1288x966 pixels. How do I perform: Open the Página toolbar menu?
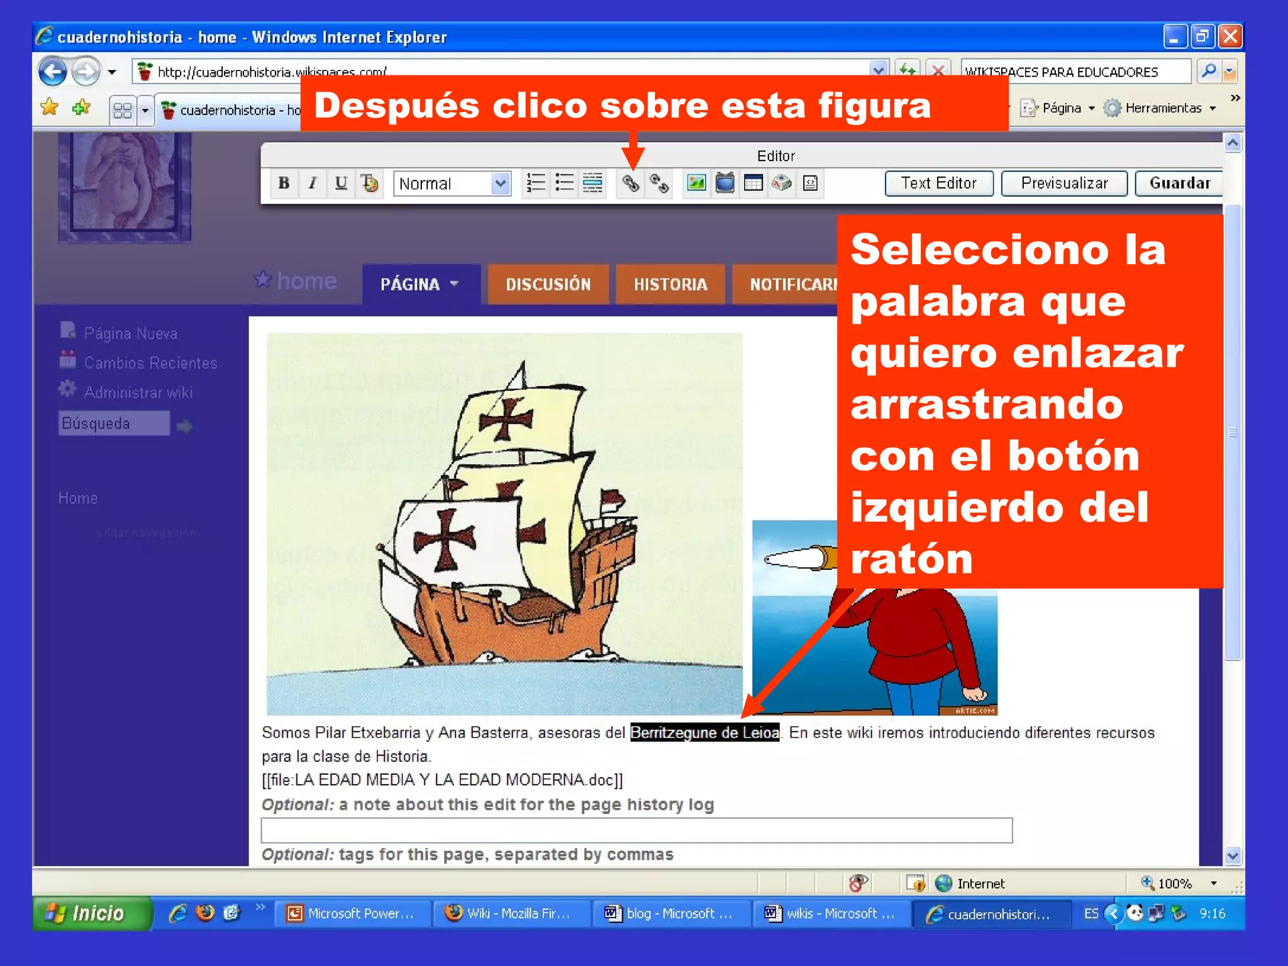(x=1058, y=108)
